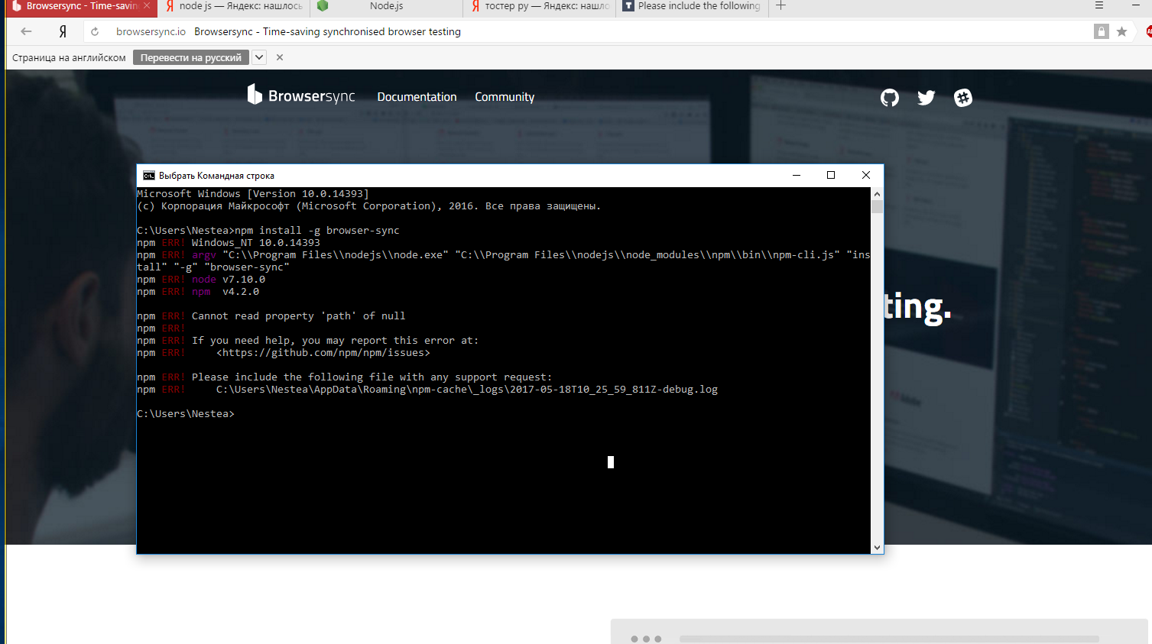
Task: Click 'npm install -g browser-sync' command text
Action: click(x=317, y=230)
